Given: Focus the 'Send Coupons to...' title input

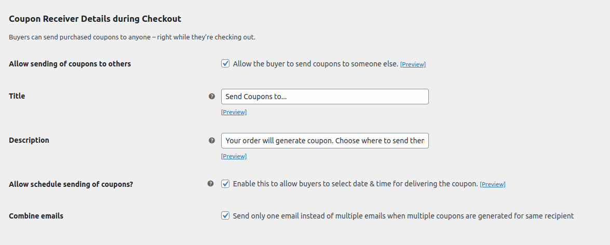Looking at the screenshot, I should point(325,97).
